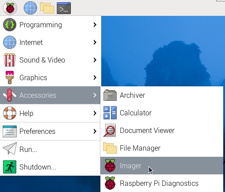Screen dimensions: 225x192
Task: Choose the Shutdown... menu entry
Action: (x=50, y=167)
